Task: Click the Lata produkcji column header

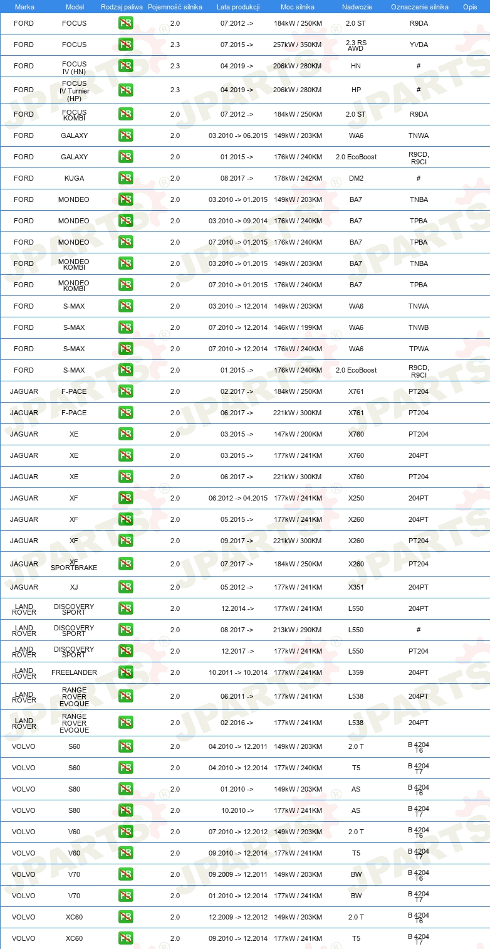Action: pos(238,6)
